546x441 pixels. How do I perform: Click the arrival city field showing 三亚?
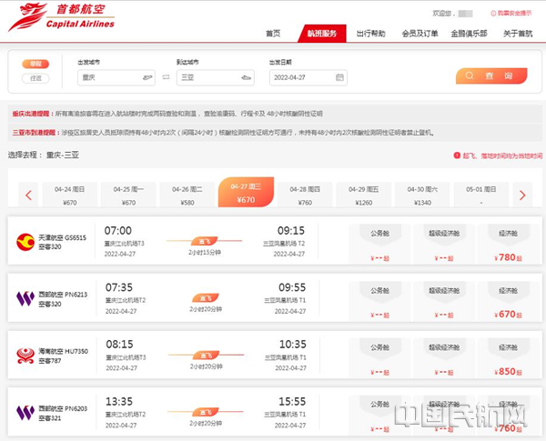click(216, 77)
